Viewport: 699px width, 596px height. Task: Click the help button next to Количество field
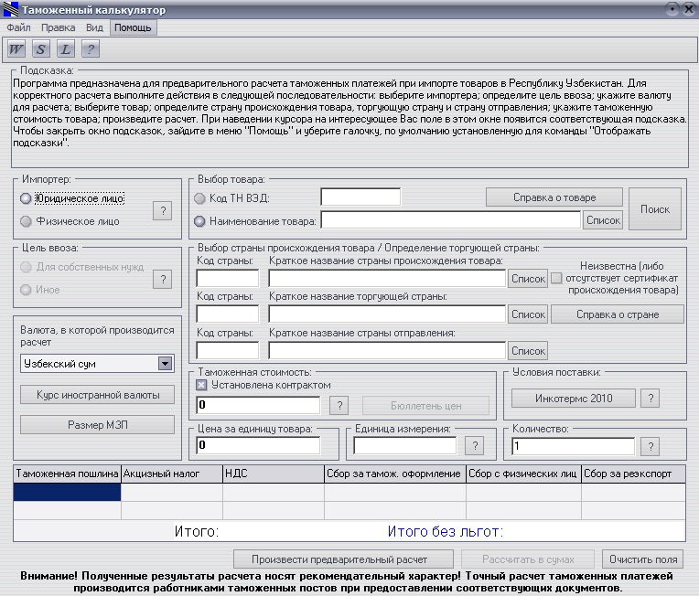click(649, 446)
